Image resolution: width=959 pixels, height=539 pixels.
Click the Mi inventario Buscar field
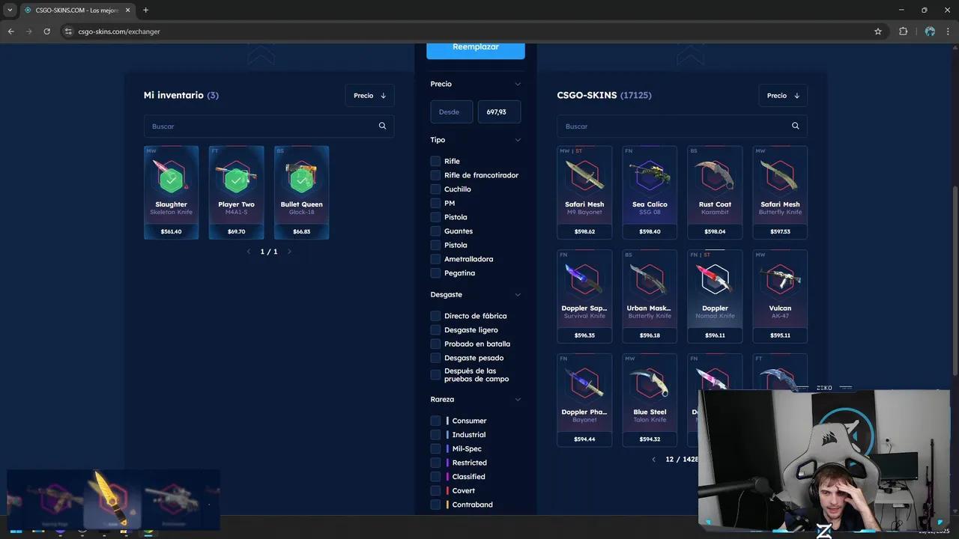(269, 126)
